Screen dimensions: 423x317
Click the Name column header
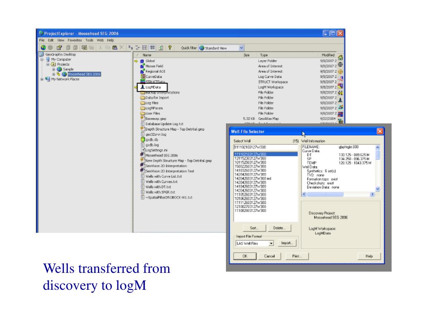147,55
